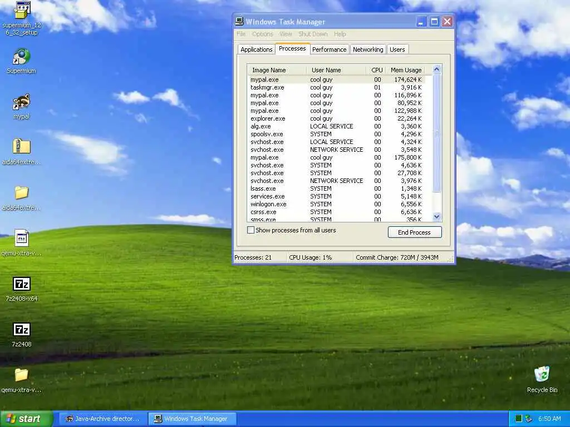Sort processes by Mem Usage column
Screen dimensions: 570x427
406,70
